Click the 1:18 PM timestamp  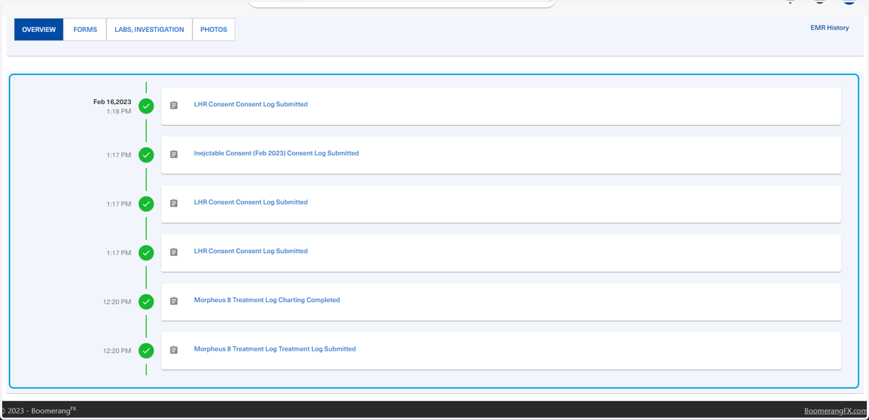click(x=119, y=111)
